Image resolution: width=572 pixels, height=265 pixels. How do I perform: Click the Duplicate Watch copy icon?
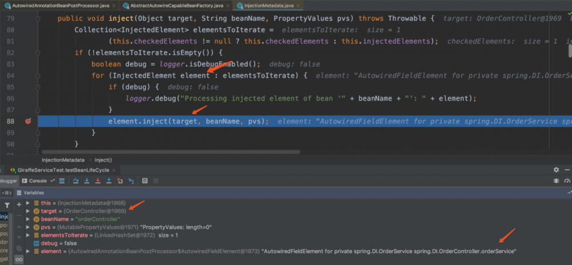[19, 248]
